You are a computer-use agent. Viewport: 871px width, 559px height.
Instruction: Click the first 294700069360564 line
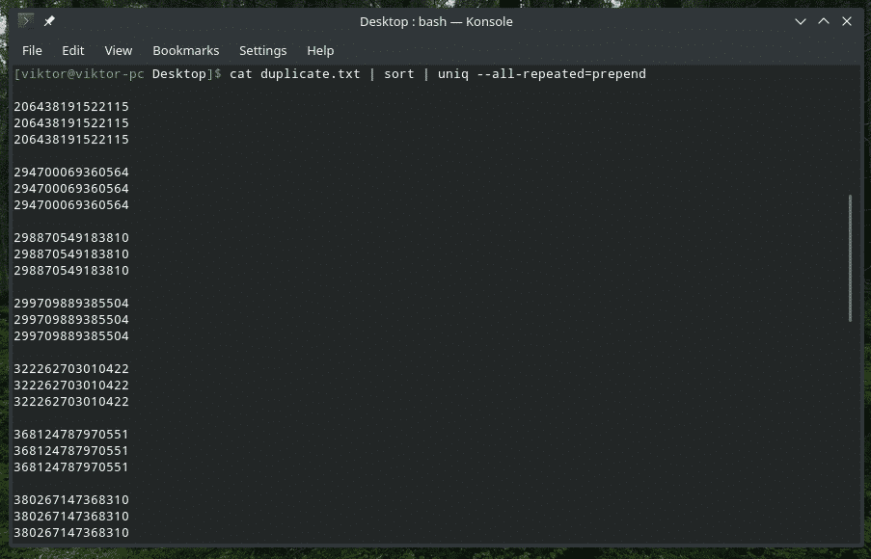click(x=71, y=173)
